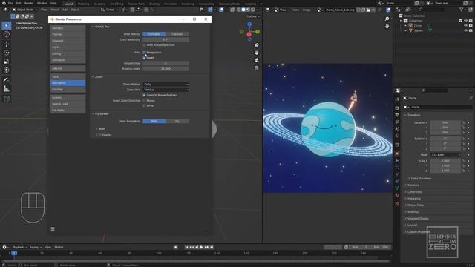Open the Tool properties tab icon
The width and height of the screenshot is (475, 267).
coord(397,99)
